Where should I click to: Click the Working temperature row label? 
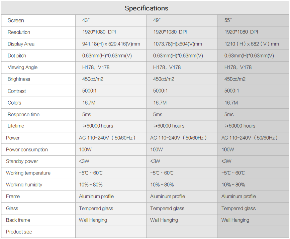pyautogui.click(x=28, y=173)
